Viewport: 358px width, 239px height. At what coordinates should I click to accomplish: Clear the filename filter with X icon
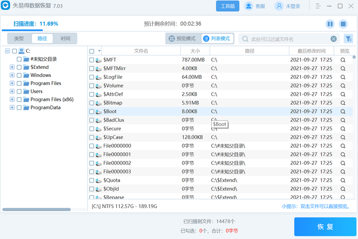tap(334, 39)
